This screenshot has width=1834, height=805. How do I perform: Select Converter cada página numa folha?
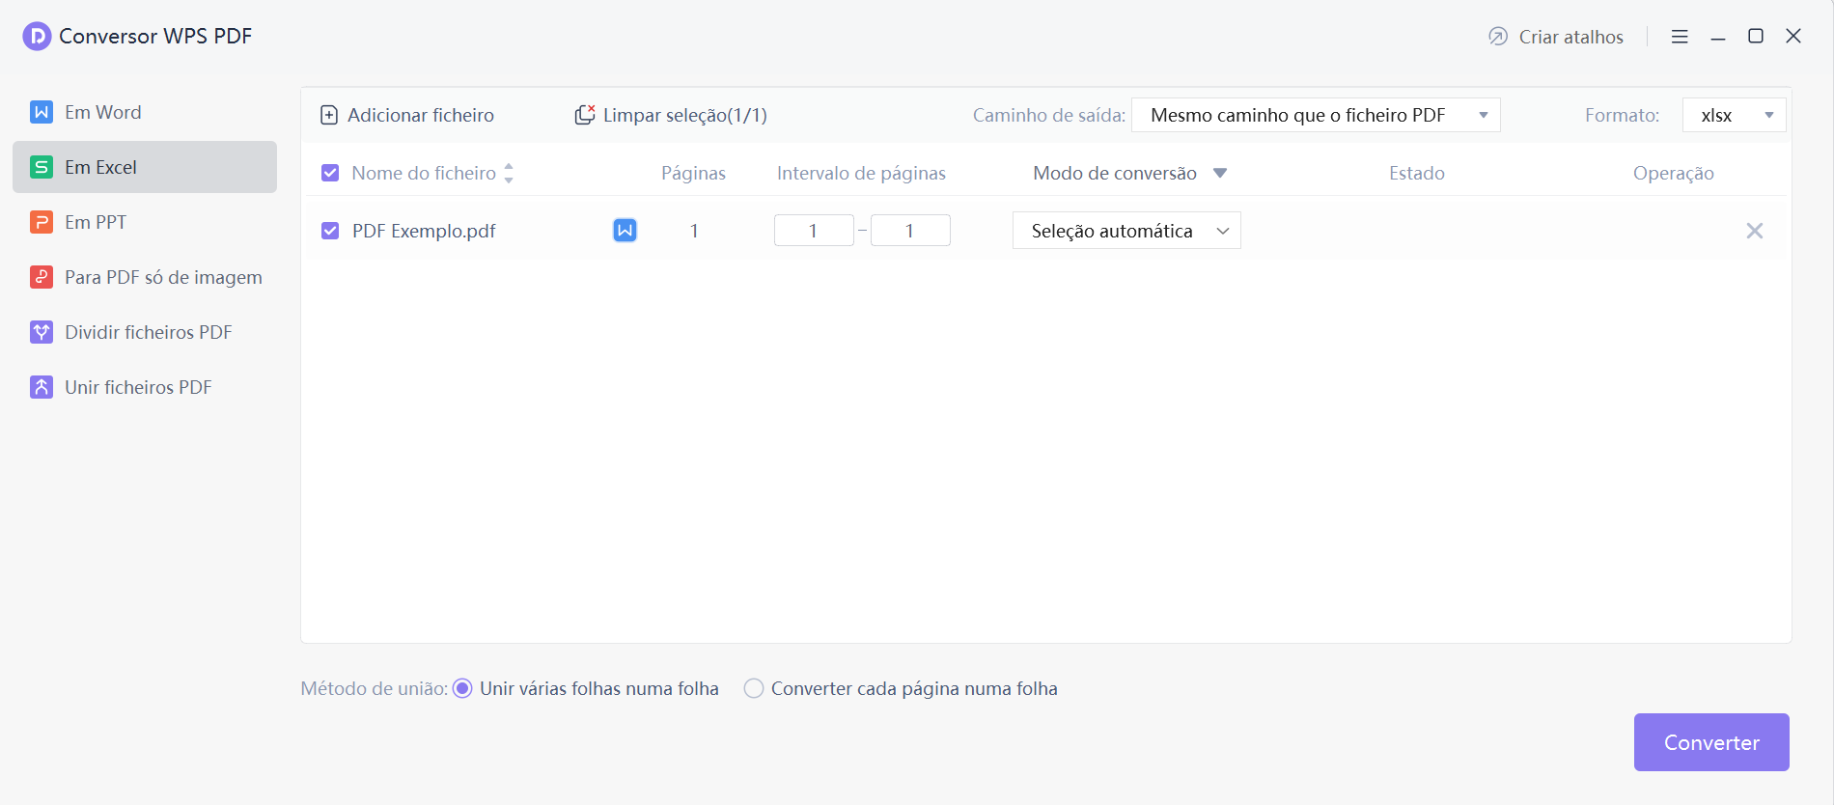pos(754,688)
